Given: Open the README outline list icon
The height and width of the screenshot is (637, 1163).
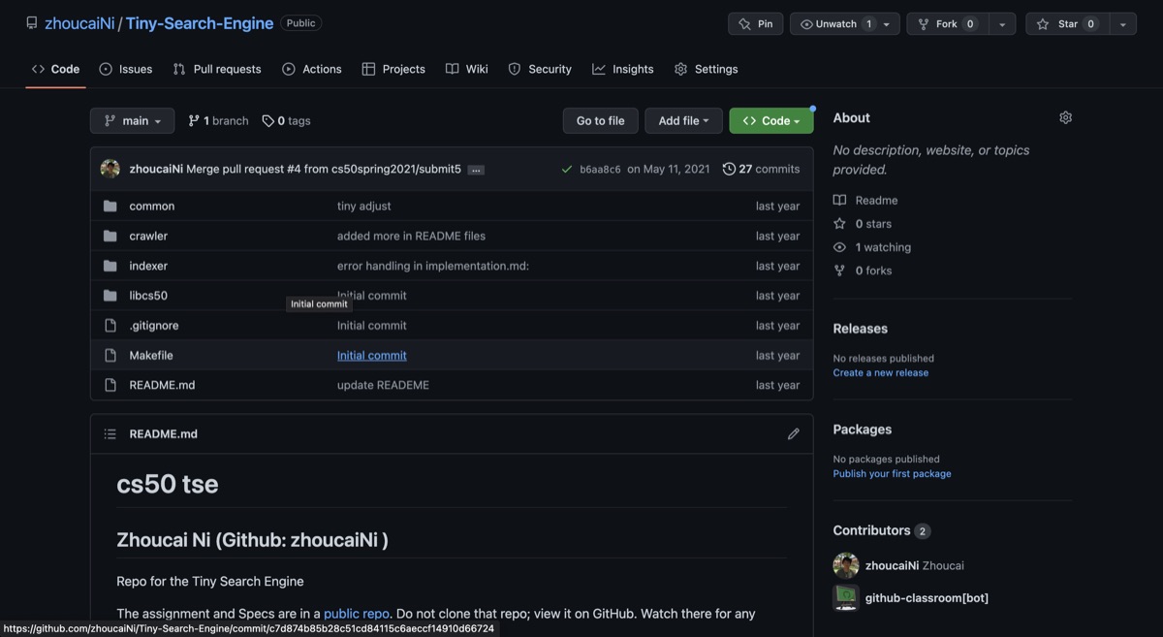Looking at the screenshot, I should (x=110, y=434).
